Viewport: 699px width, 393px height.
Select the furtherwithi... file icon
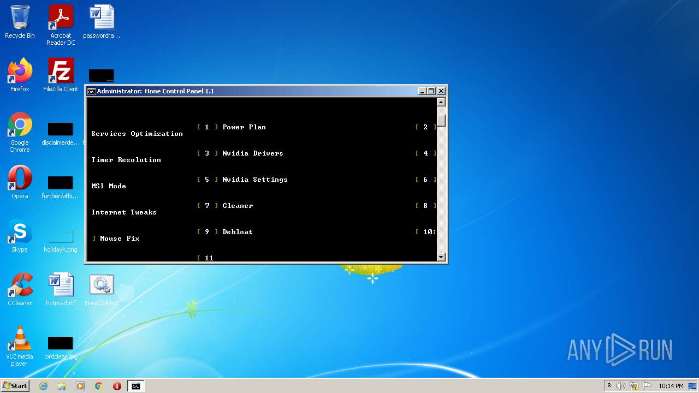pyautogui.click(x=61, y=187)
